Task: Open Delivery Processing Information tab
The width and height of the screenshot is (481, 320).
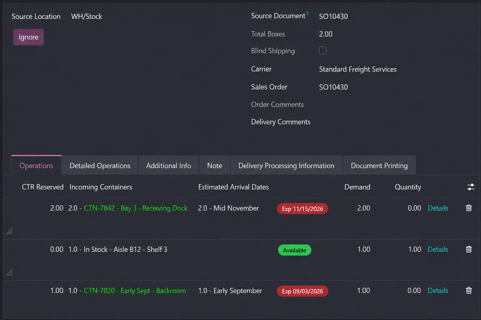Action: pos(286,166)
